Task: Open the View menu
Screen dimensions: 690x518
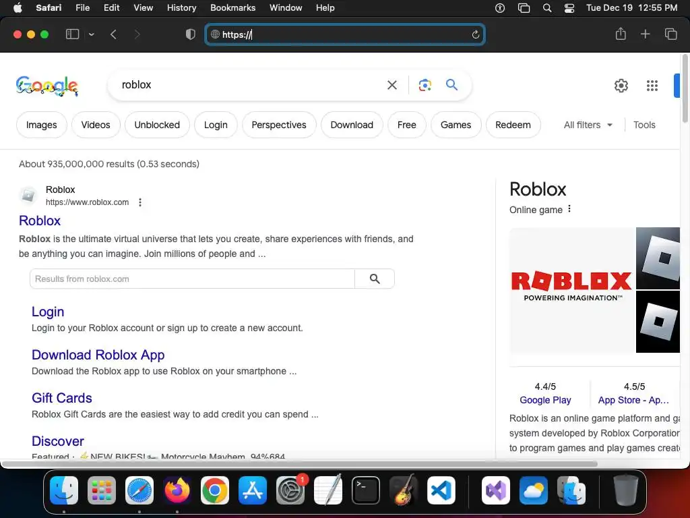Action: tap(143, 7)
